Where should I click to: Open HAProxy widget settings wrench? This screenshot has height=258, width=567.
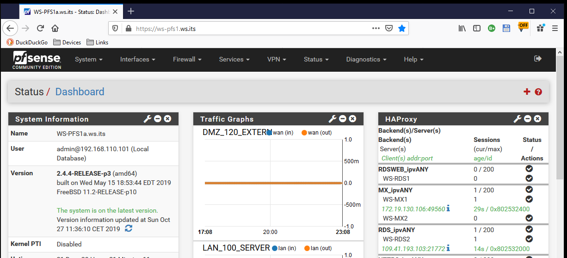click(518, 119)
